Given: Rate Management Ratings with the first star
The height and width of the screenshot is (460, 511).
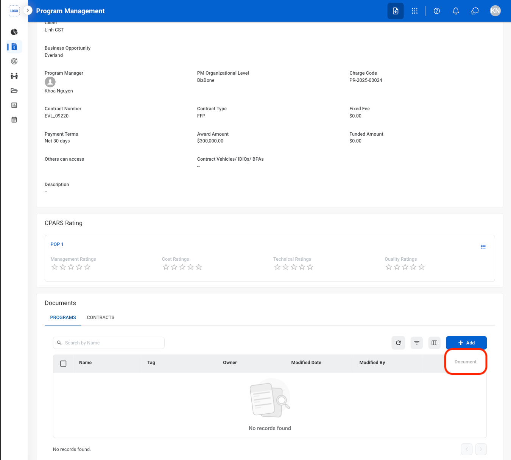Looking at the screenshot, I should (55, 267).
